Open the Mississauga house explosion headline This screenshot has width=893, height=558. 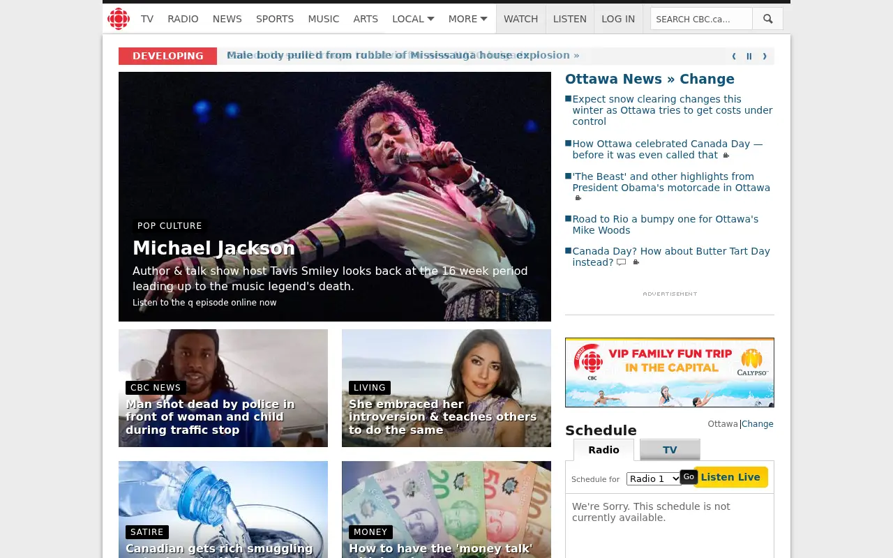pyautogui.click(x=403, y=55)
